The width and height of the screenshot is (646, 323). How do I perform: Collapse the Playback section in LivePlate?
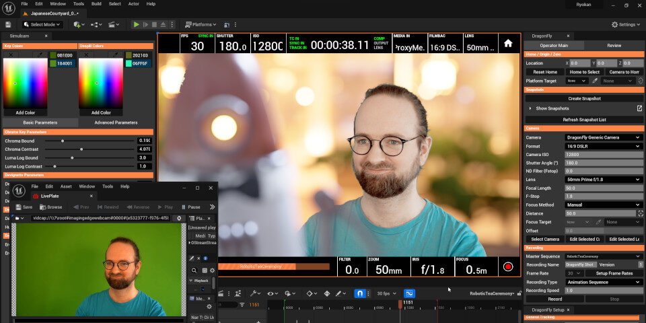coord(191,281)
